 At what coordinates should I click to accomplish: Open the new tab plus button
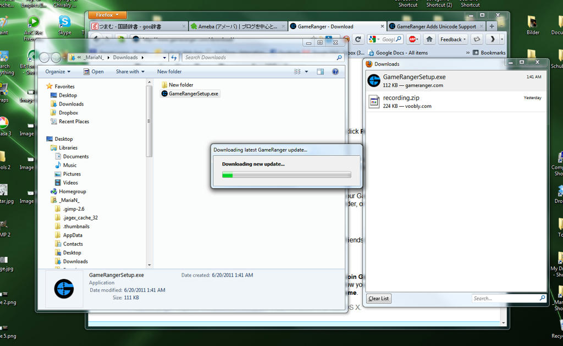click(x=492, y=26)
